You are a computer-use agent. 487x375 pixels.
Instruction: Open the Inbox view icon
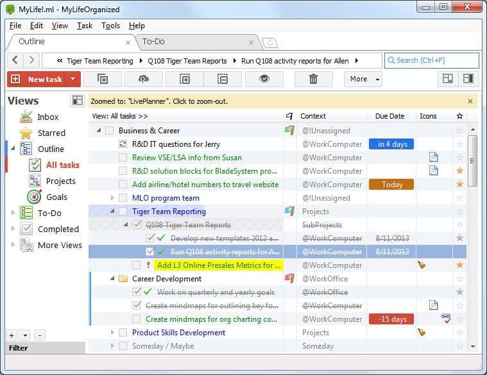point(26,117)
